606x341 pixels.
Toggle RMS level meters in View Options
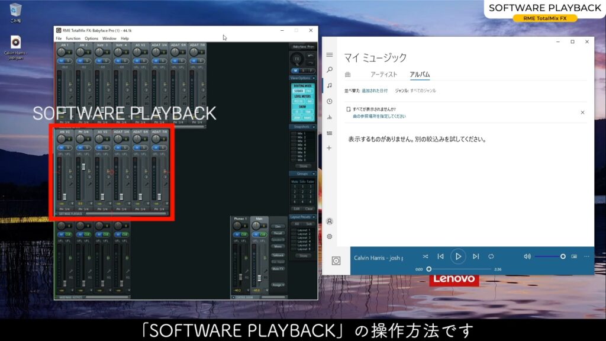point(310,101)
